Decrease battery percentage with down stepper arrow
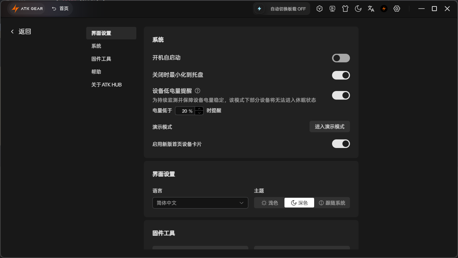The width and height of the screenshot is (458, 258). pos(199,113)
